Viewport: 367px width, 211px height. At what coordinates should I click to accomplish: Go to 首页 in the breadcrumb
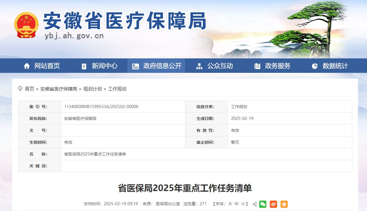click(x=29, y=89)
